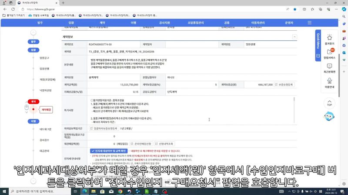Select the 물가변동적용기준 radio circle in 특기사항
This screenshot has height=195, width=348.
92,101
